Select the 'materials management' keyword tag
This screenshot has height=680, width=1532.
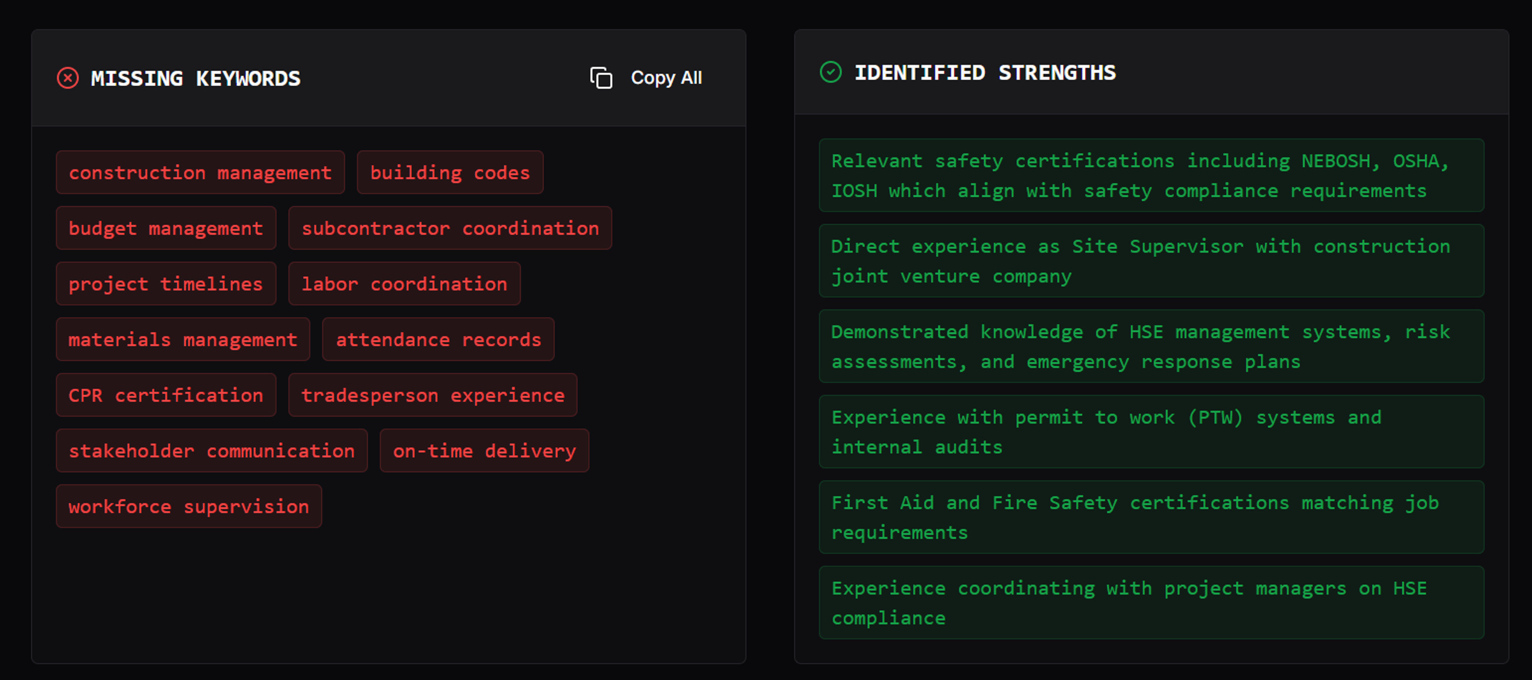[x=183, y=339]
